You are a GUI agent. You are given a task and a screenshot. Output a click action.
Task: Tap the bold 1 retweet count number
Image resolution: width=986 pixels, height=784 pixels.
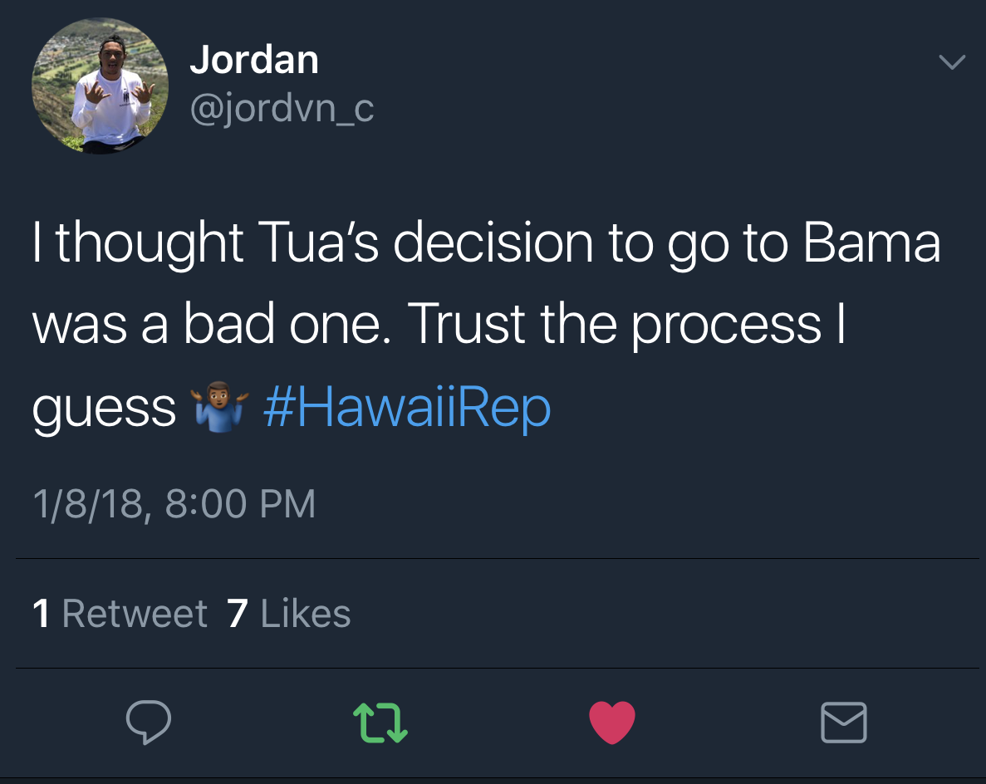42,613
